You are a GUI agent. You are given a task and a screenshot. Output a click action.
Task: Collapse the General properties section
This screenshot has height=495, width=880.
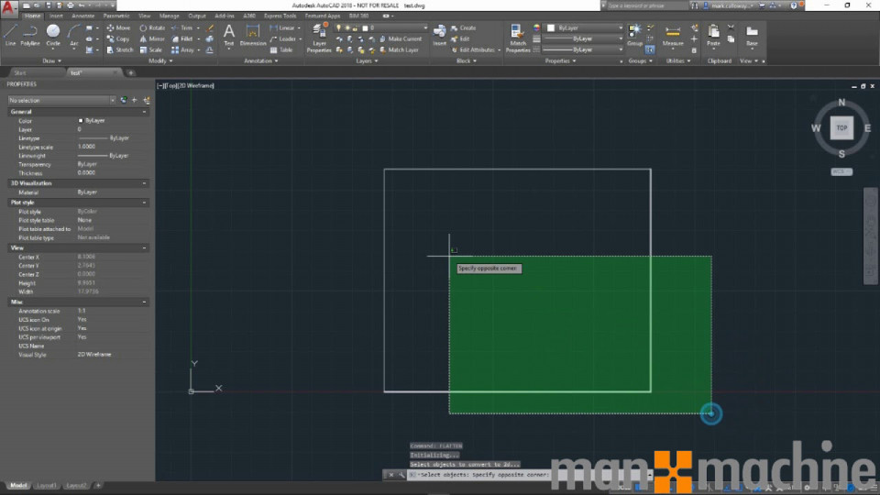click(x=144, y=111)
